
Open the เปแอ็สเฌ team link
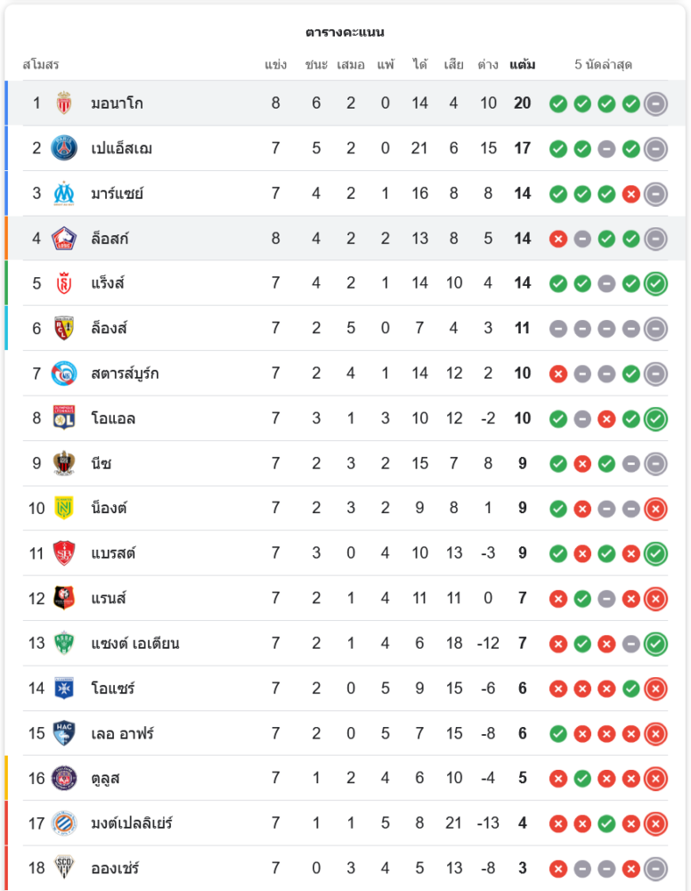(x=121, y=148)
